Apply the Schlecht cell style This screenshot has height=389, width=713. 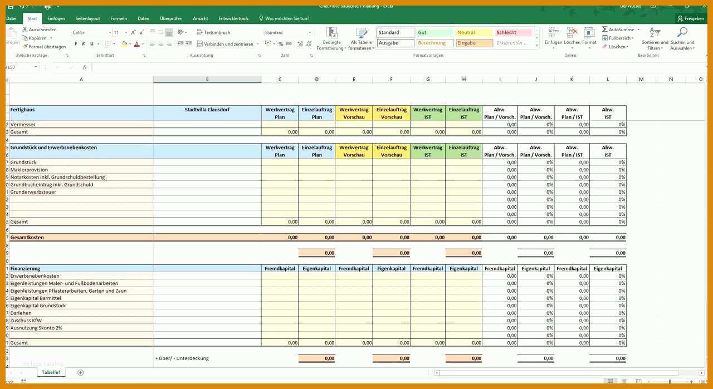514,32
